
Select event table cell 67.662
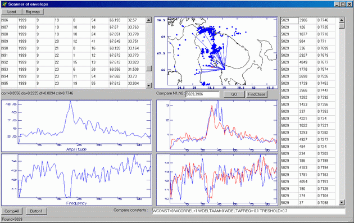pyautogui.click(x=118, y=76)
